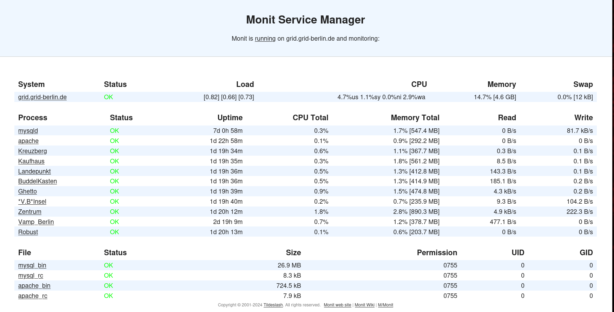The height and width of the screenshot is (312, 614).
Task: Open the Landepunkt process link
Action: coord(34,171)
